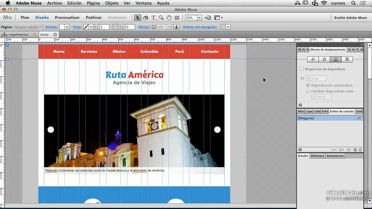372x209 pixels.
Task: Click the Publicar button
Action: (x=94, y=17)
